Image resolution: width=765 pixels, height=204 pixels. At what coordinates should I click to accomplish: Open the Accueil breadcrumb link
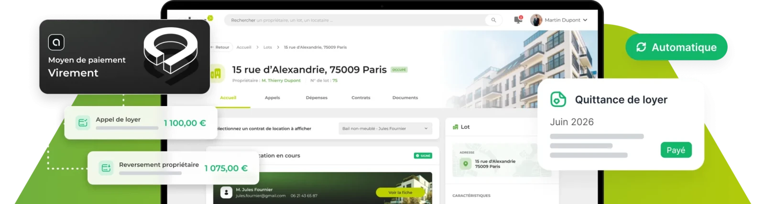244,47
